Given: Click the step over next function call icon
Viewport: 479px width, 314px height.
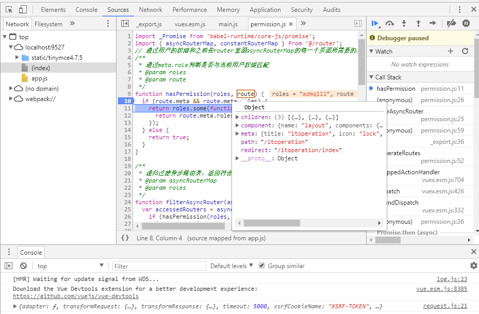Looking at the screenshot, I should click(390, 23).
